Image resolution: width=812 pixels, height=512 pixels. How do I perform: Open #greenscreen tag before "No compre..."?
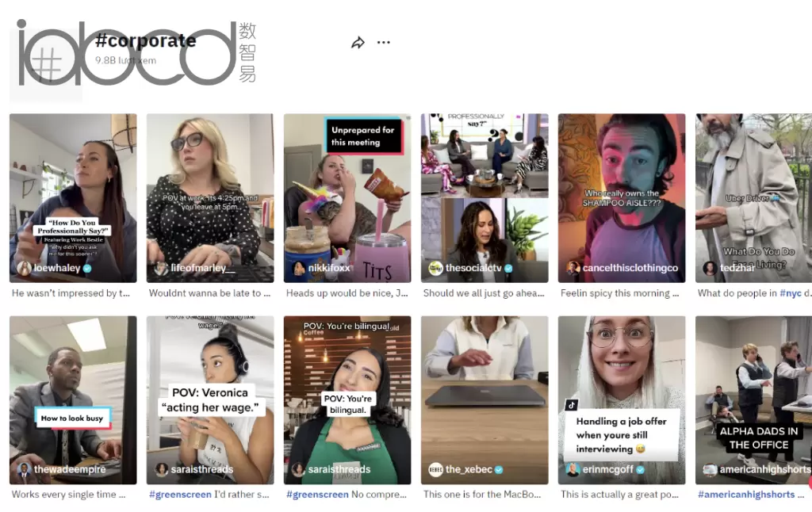[317, 495]
